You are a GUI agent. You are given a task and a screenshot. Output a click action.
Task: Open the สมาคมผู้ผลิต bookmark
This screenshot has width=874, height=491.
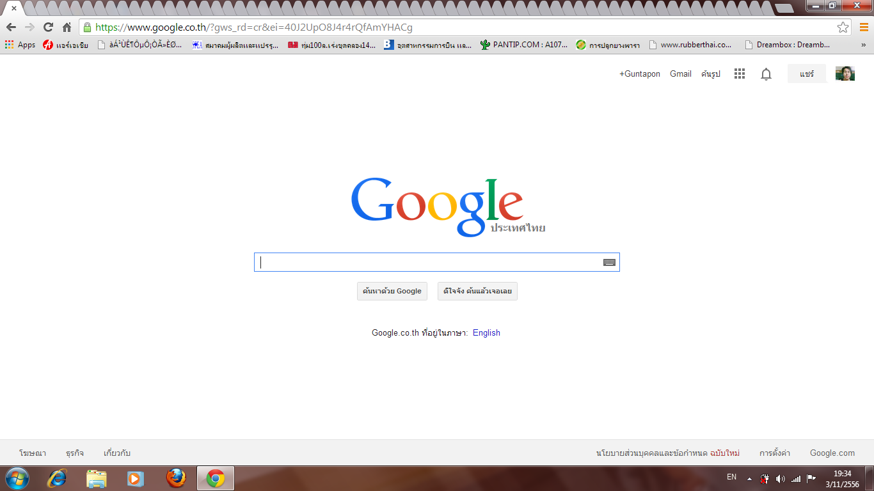tap(235, 45)
